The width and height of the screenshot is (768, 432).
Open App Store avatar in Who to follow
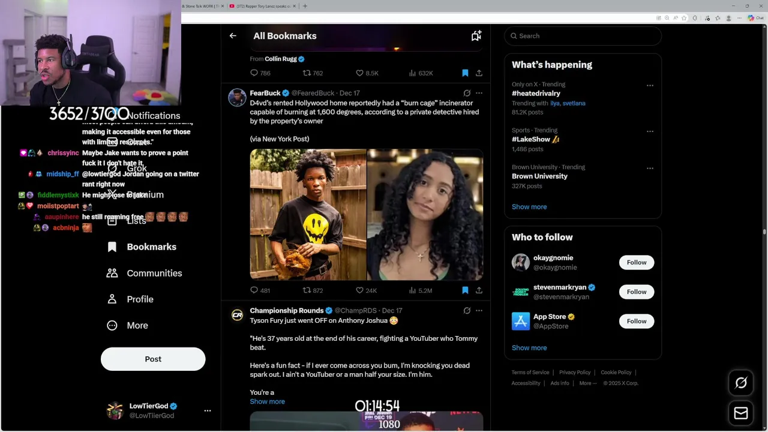(521, 321)
